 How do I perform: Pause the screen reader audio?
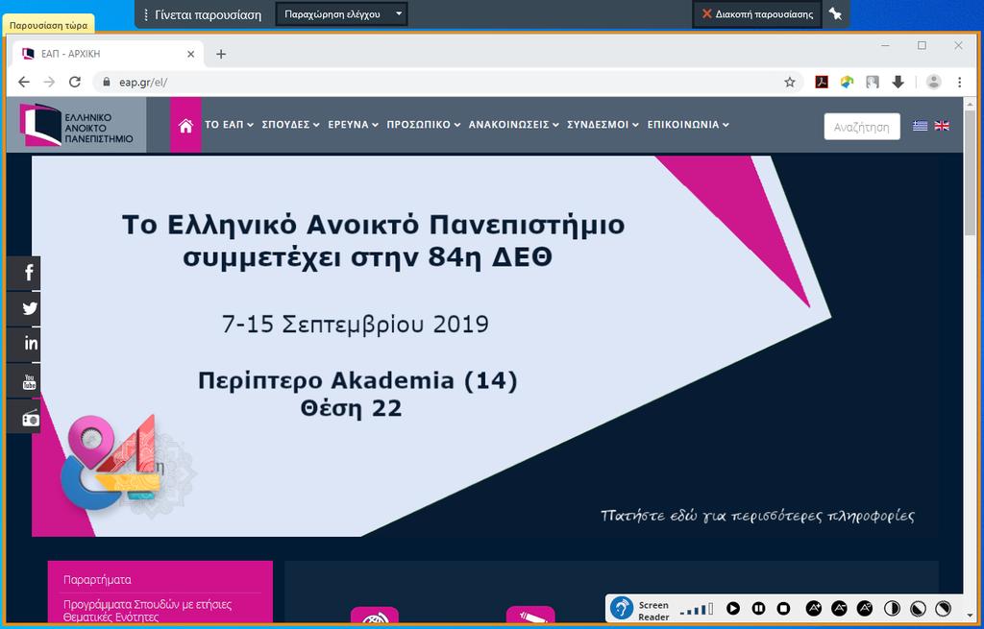tap(758, 608)
